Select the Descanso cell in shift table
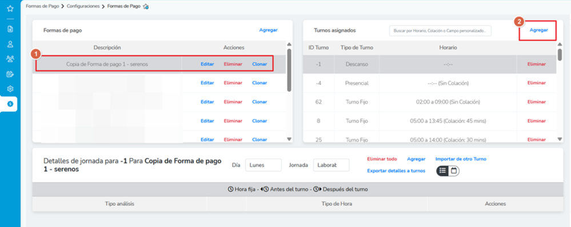This screenshot has height=227, width=571. [357, 64]
